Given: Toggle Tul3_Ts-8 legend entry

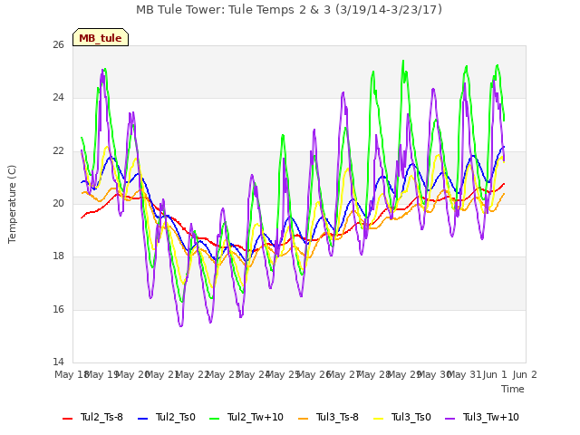Looking at the screenshot, I should [x=328, y=417].
